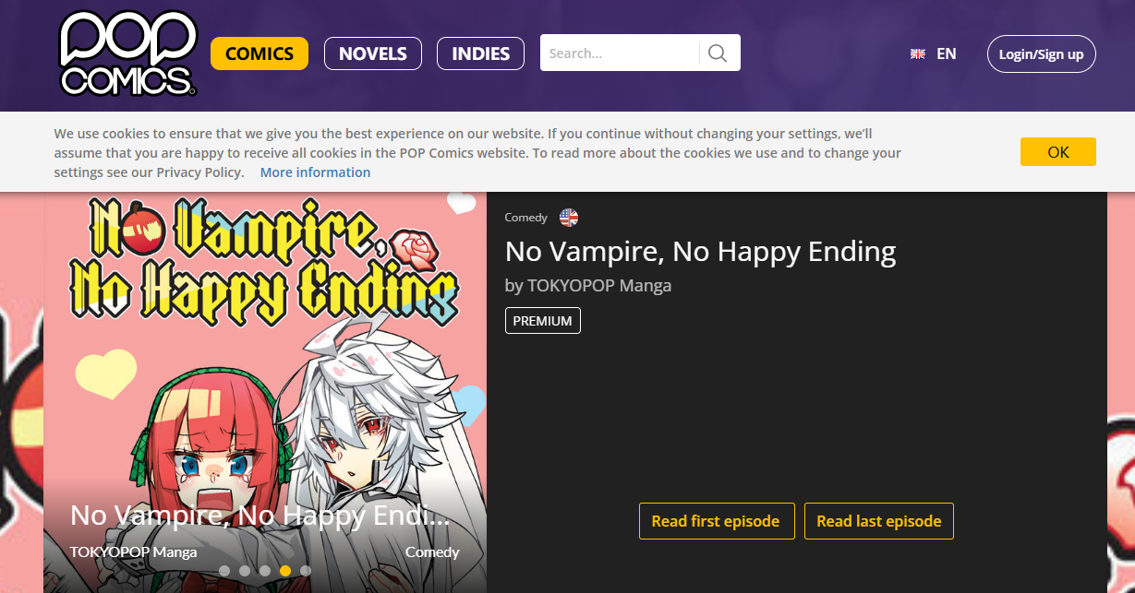Click the POP Comics logo
Screen dimensions: 1135x593
point(127,53)
